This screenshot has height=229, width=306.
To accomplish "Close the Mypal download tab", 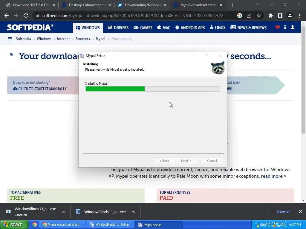I will (x=221, y=5).
